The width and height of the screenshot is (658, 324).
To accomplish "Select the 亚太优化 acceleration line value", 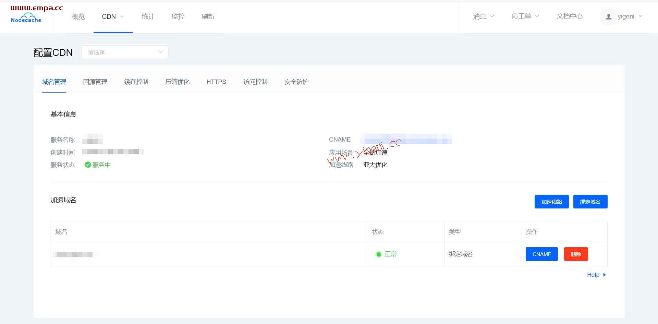I will [x=375, y=165].
